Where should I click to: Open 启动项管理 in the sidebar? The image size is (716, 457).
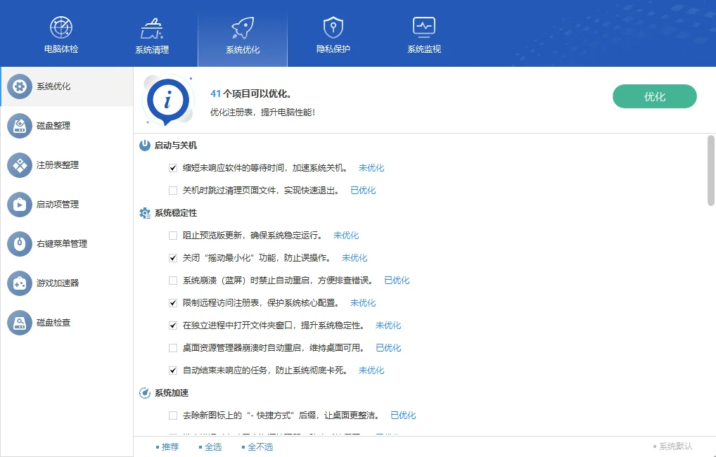(58, 204)
